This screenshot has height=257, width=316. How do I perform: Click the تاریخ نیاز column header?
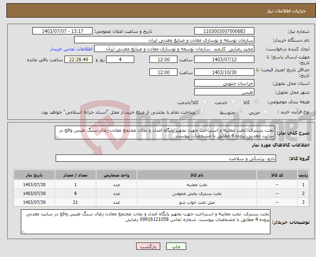34,175
